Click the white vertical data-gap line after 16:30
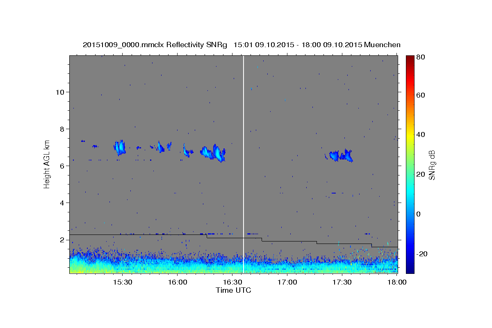Screen dimensions: 492x328 [244, 164]
